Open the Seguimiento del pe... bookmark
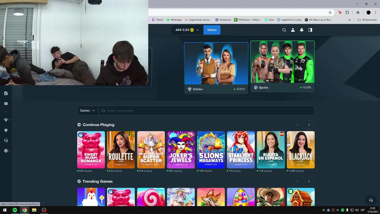The image size is (380, 214). pos(198,20)
